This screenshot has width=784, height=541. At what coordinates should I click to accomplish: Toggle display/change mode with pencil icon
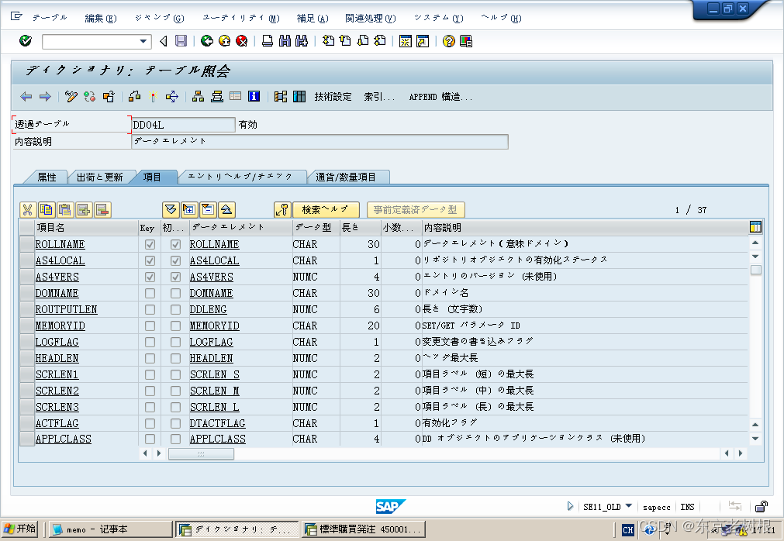tap(71, 96)
